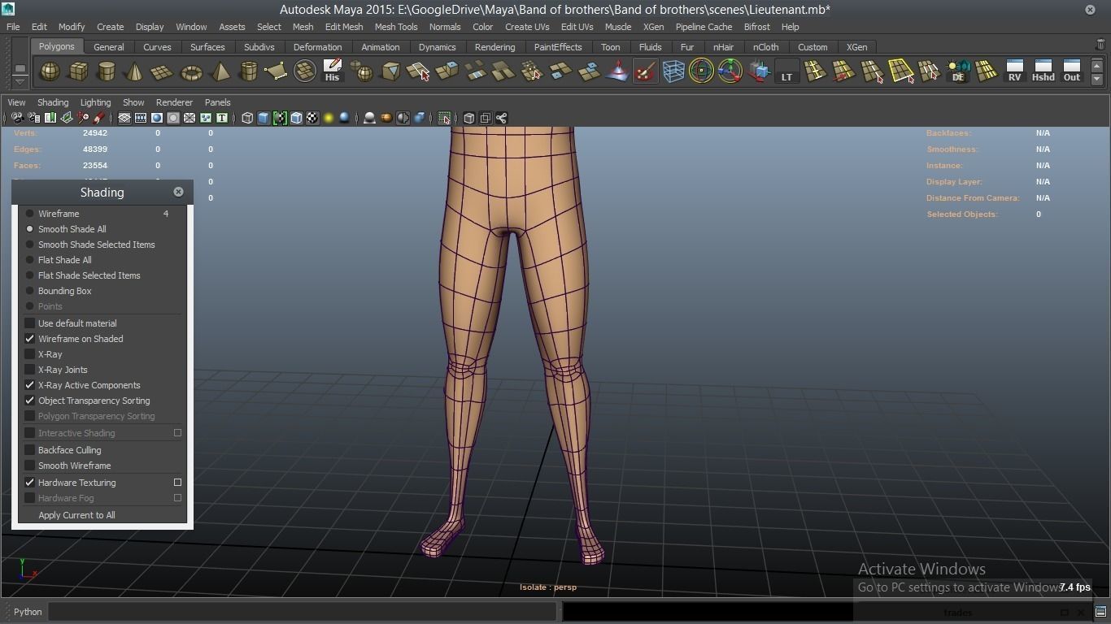Create a polygon torus from the shelf
1111x624 pixels.
(x=191, y=71)
